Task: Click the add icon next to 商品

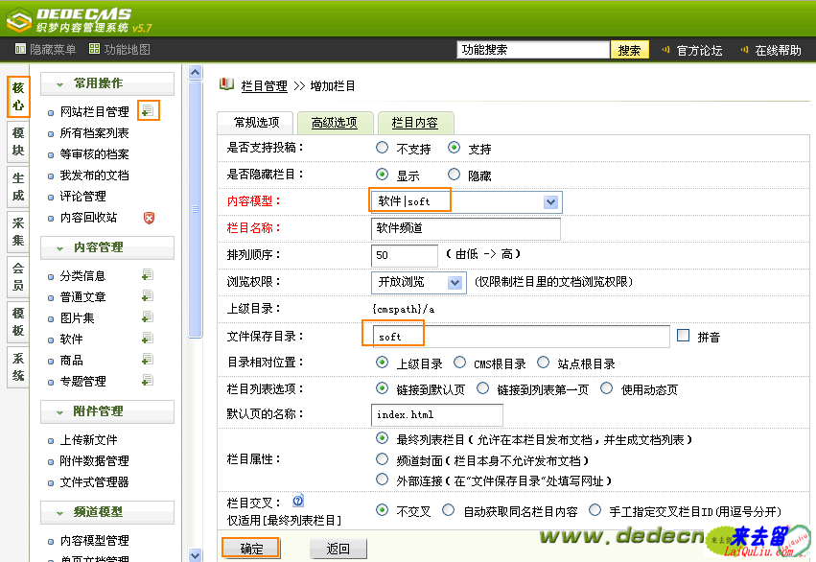Action: pyautogui.click(x=148, y=361)
